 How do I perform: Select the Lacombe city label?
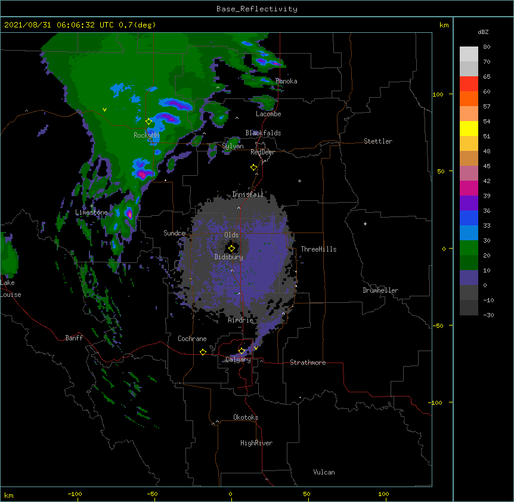coord(268,114)
